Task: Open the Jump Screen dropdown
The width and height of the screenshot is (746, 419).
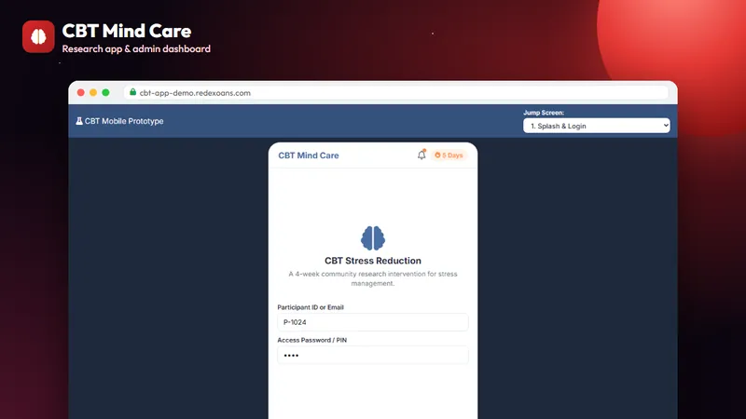Action: point(596,126)
